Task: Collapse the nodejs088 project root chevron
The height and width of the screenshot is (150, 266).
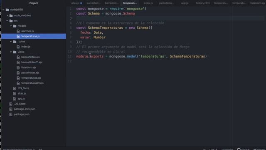Action: (3, 10)
